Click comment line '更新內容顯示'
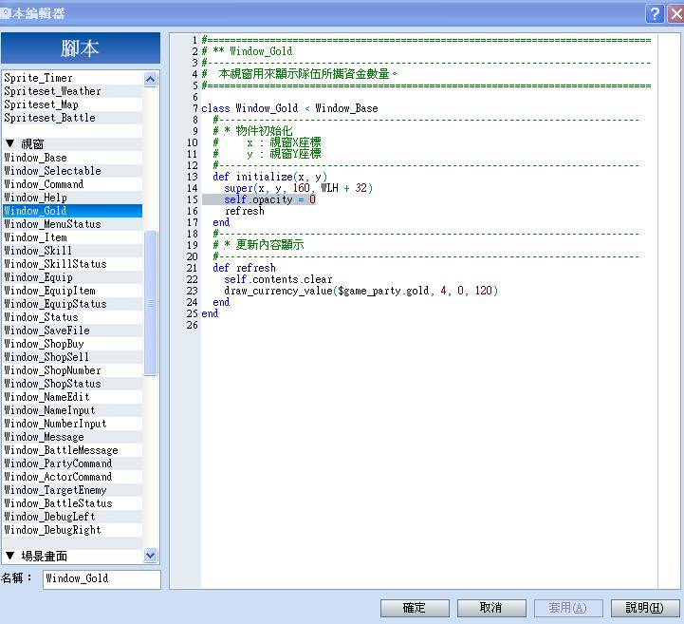 [269, 245]
